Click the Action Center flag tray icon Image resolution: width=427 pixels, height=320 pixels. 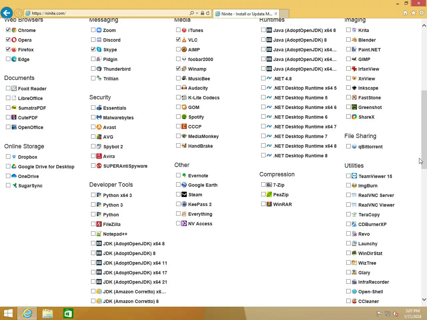379,314
